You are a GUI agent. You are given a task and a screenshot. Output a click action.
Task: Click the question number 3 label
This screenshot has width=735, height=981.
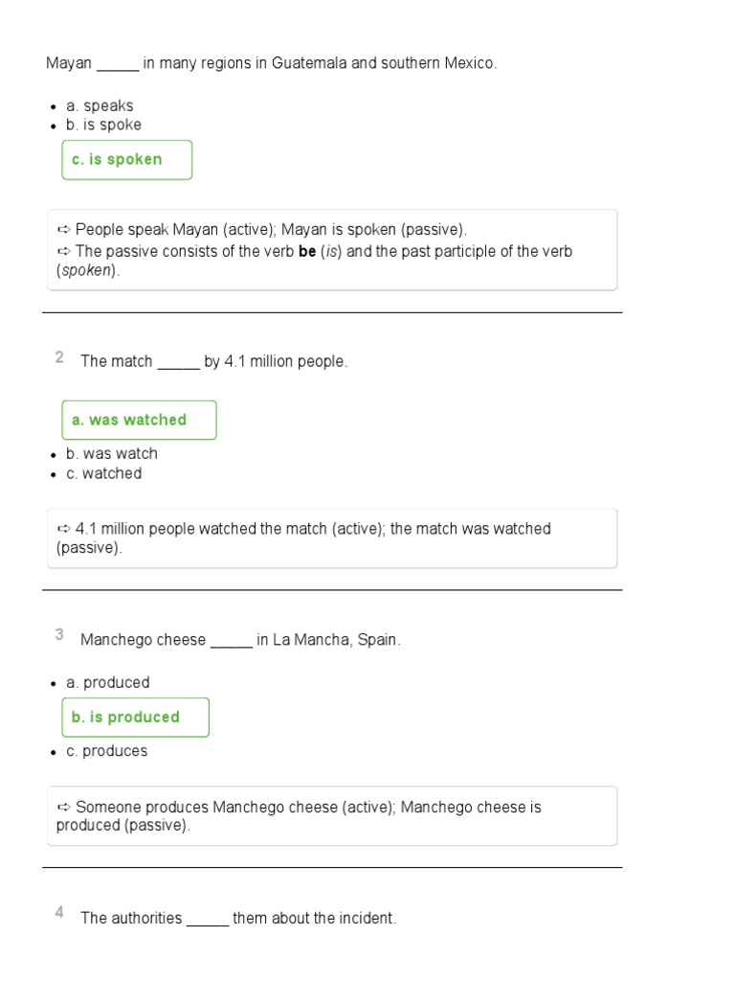tap(59, 635)
